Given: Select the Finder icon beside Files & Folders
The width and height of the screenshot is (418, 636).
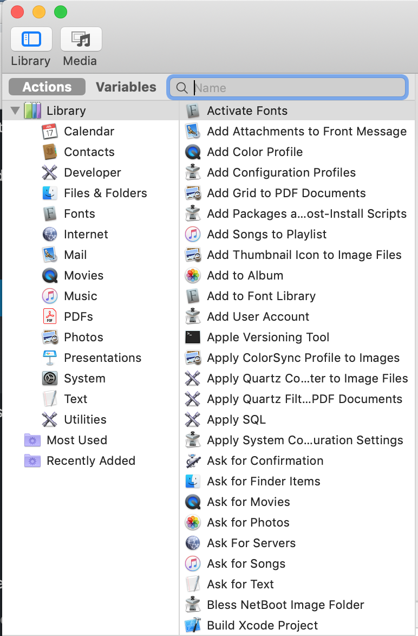Looking at the screenshot, I should click(x=50, y=193).
